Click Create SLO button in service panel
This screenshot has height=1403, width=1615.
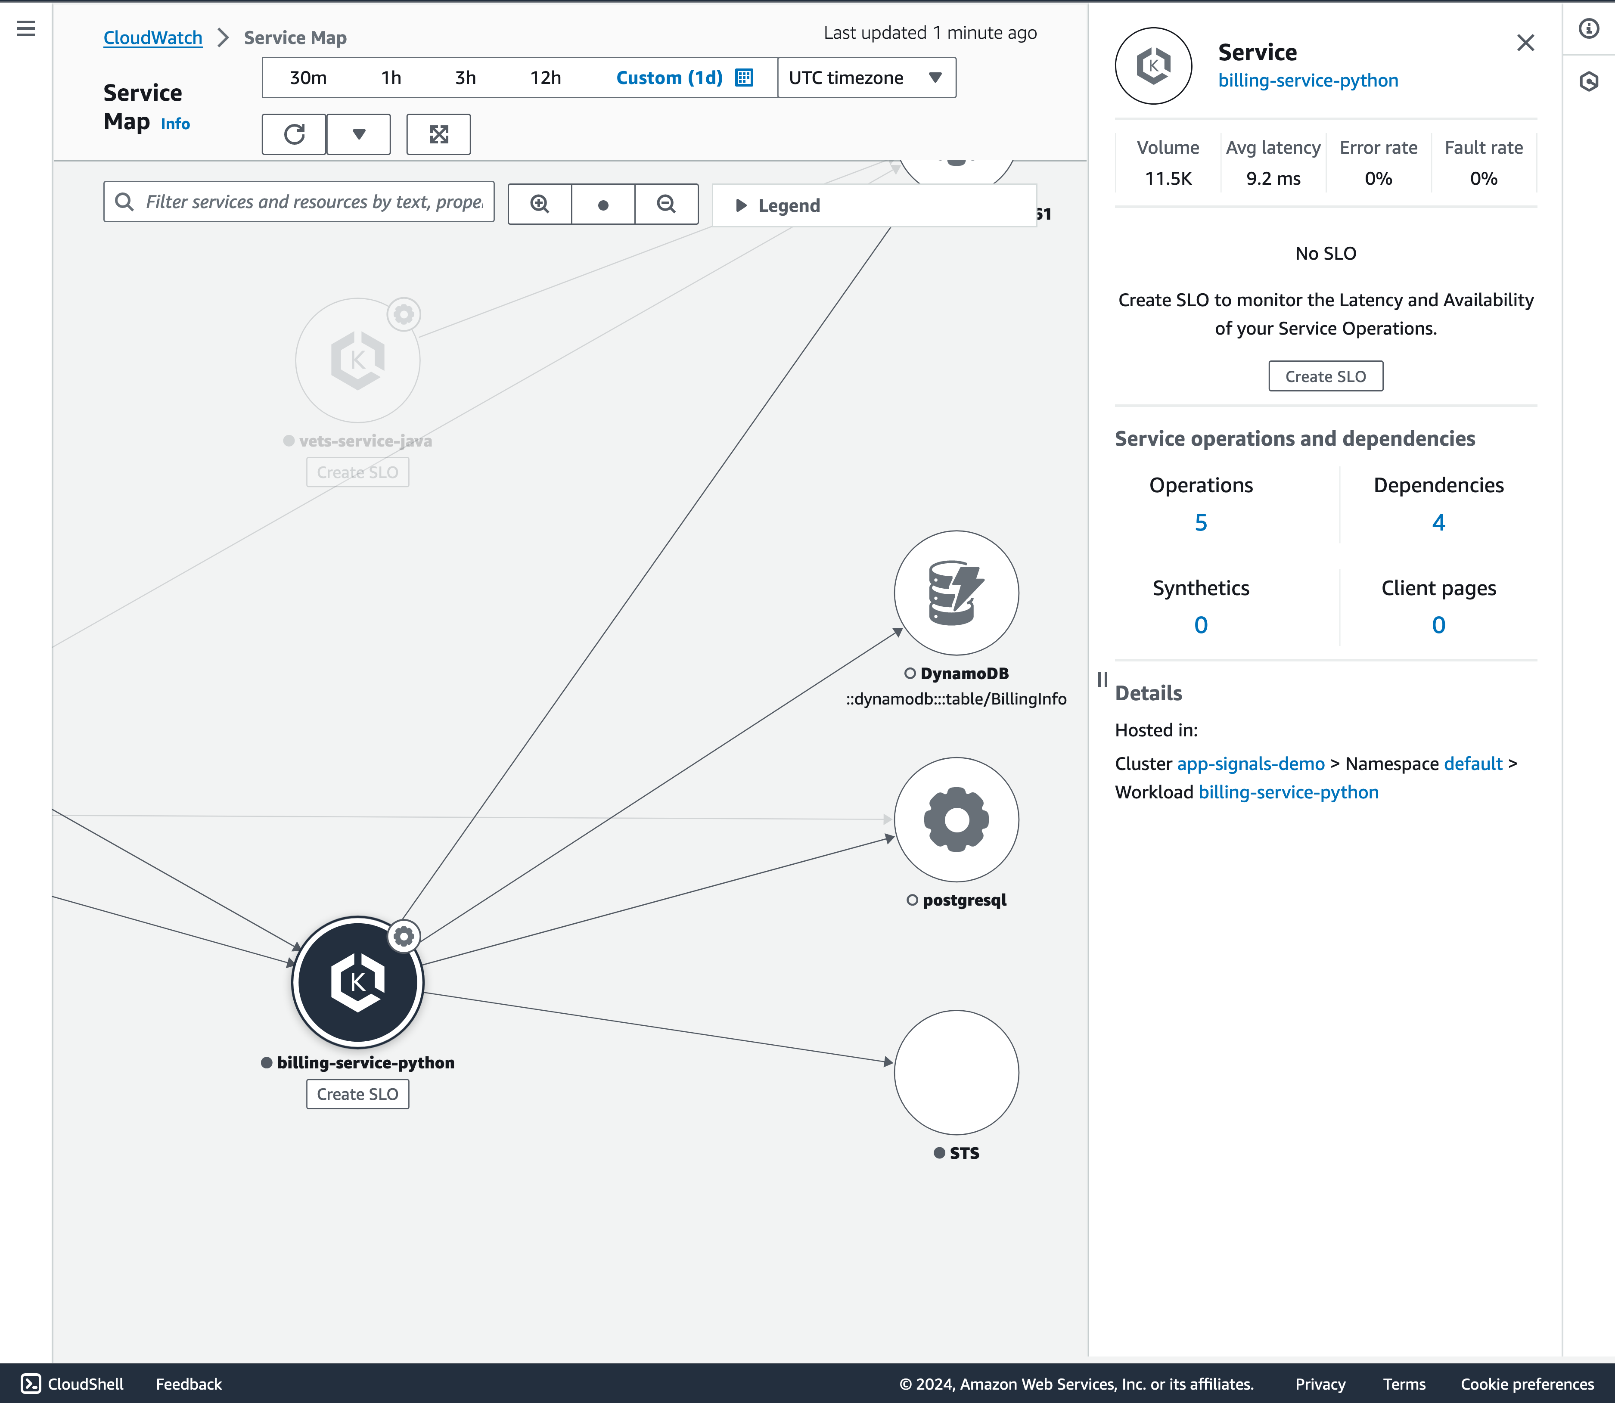(x=1325, y=376)
